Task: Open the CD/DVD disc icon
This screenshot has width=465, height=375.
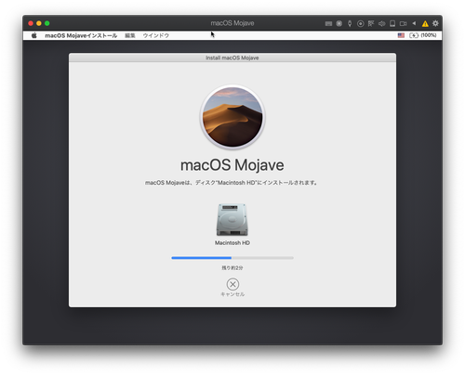Action: (x=360, y=23)
